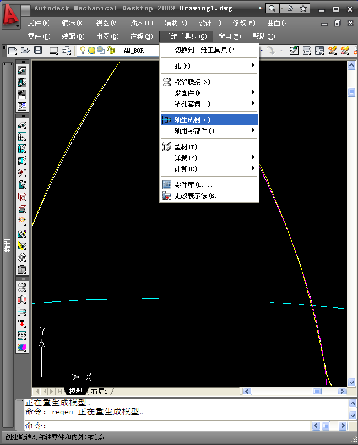Viewport: 358px width, 445px height.
Task: Choose 螺纹联接(S)... from the menu
Action: pyautogui.click(x=209, y=82)
